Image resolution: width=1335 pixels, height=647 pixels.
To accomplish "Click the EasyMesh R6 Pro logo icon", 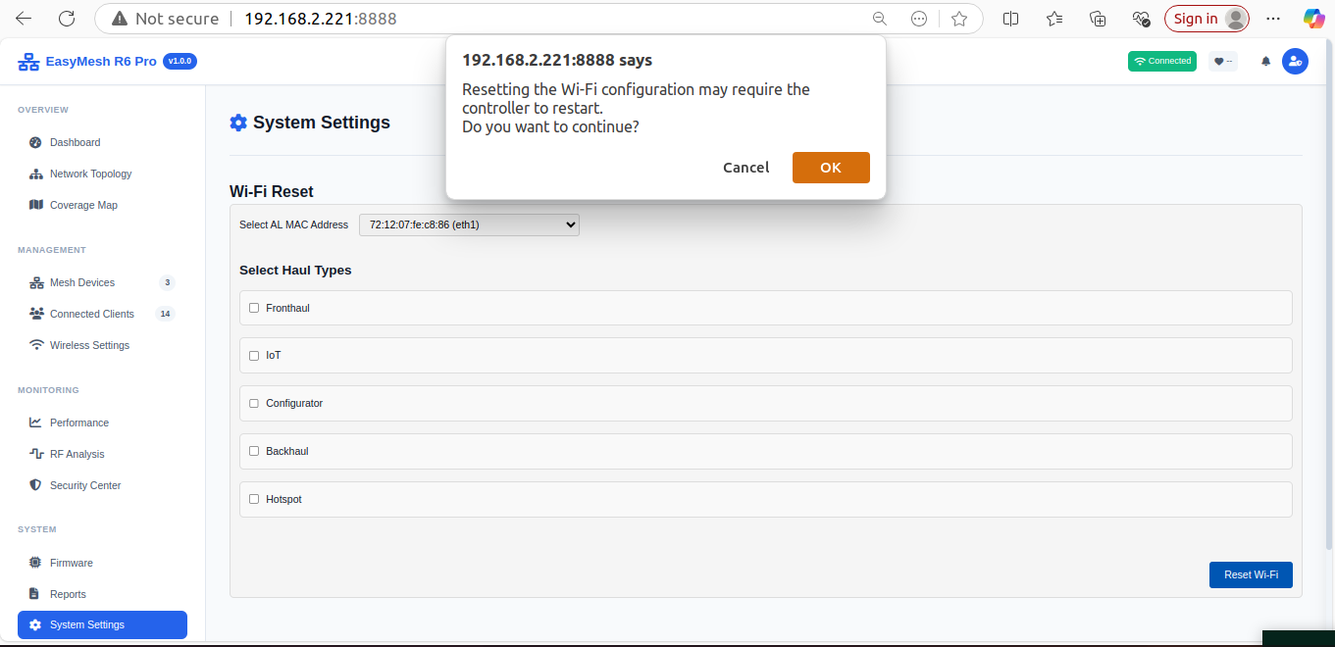I will [28, 62].
